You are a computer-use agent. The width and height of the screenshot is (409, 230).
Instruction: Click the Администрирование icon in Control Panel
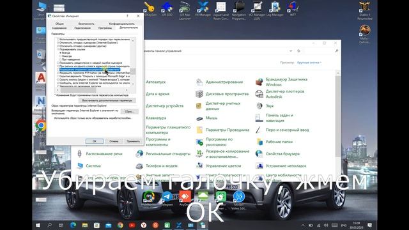pyautogui.click(x=199, y=82)
